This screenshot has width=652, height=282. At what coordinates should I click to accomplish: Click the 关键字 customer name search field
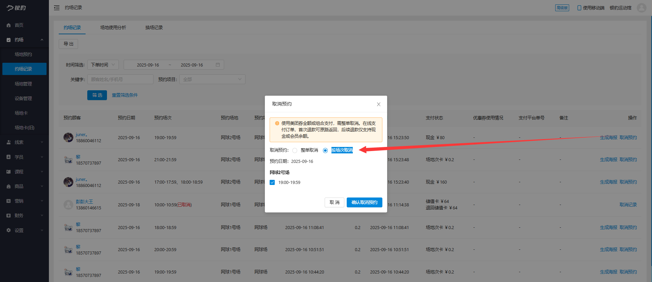[x=120, y=79]
